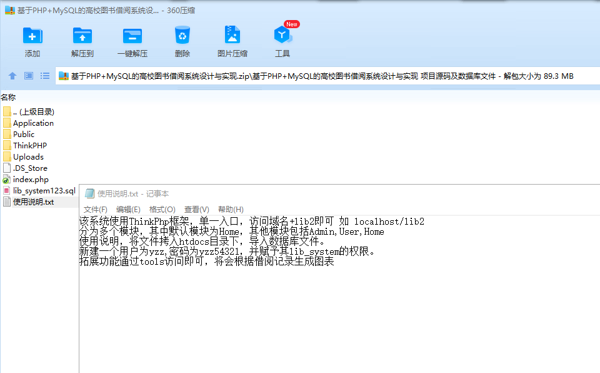Open Notepad's 格式(O) menu

(x=162, y=209)
